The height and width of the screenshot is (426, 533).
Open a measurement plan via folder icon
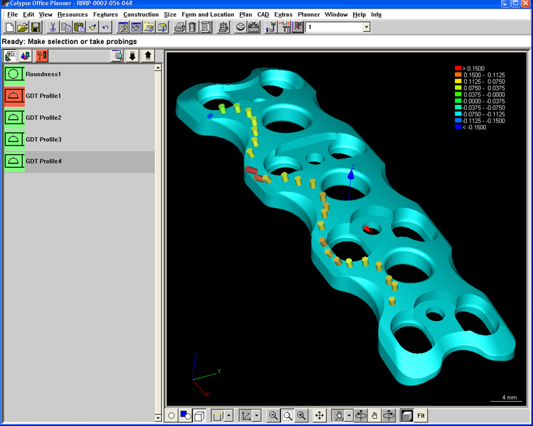(23, 27)
